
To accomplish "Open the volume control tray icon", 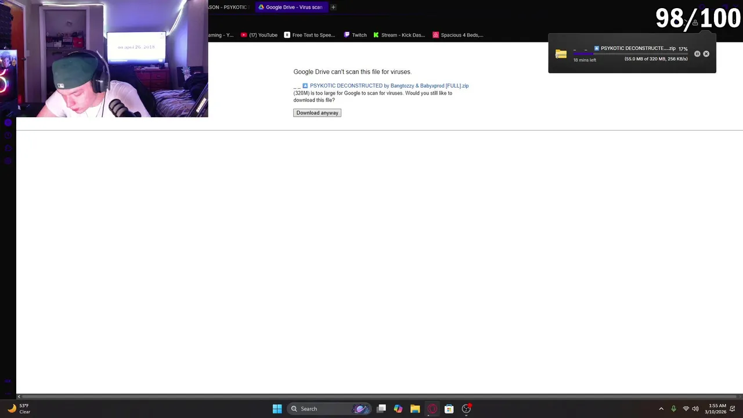I will (x=695, y=409).
